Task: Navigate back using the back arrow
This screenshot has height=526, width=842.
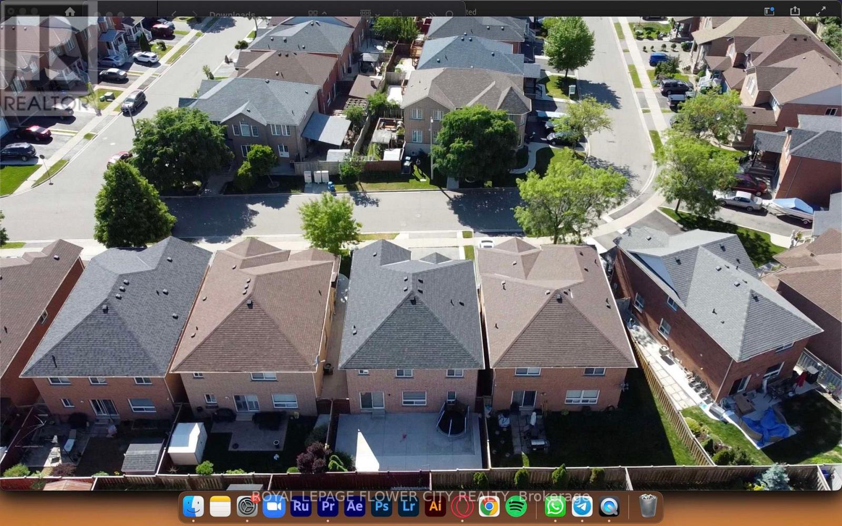Action: [x=174, y=12]
